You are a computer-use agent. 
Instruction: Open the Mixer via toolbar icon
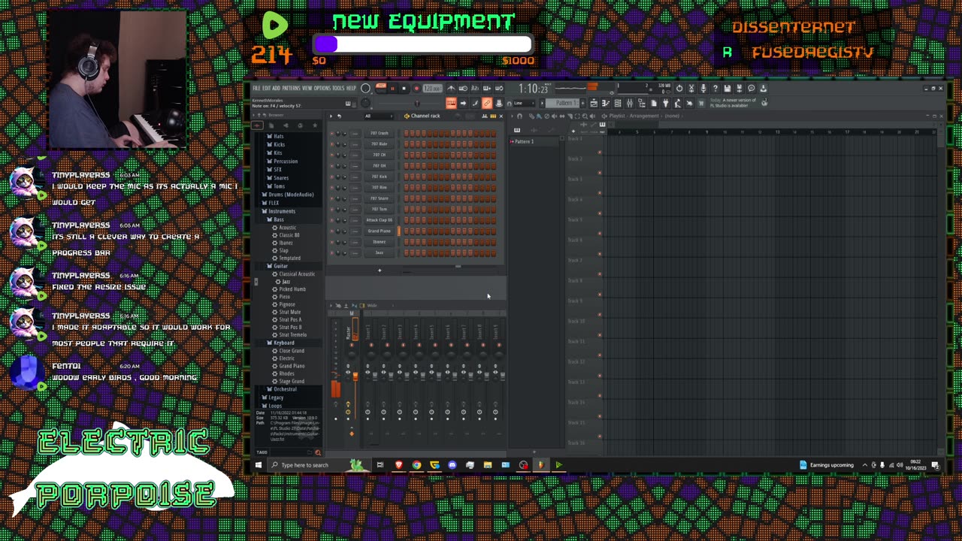pyautogui.click(x=630, y=103)
